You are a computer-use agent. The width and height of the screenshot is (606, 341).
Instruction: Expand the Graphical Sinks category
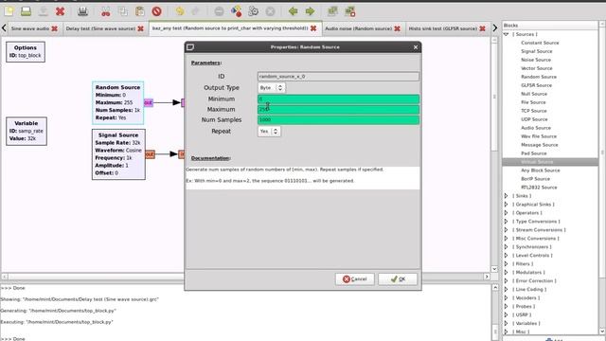[507, 205]
